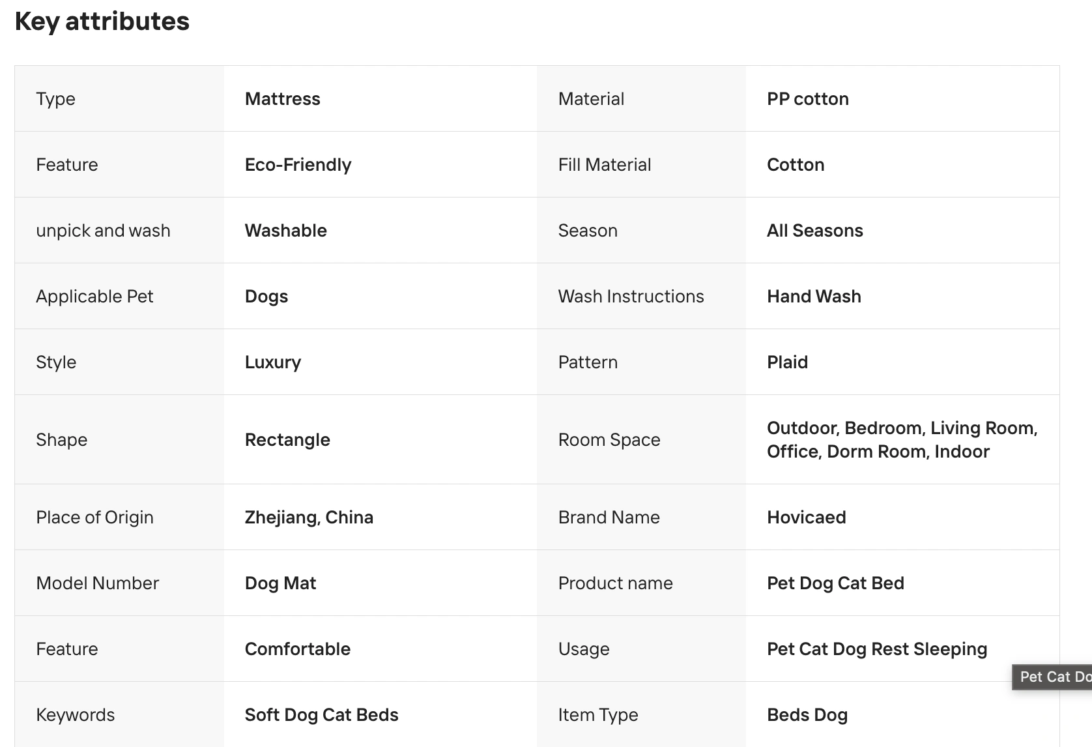
Task: Select the Room Space values text
Action: tap(901, 440)
